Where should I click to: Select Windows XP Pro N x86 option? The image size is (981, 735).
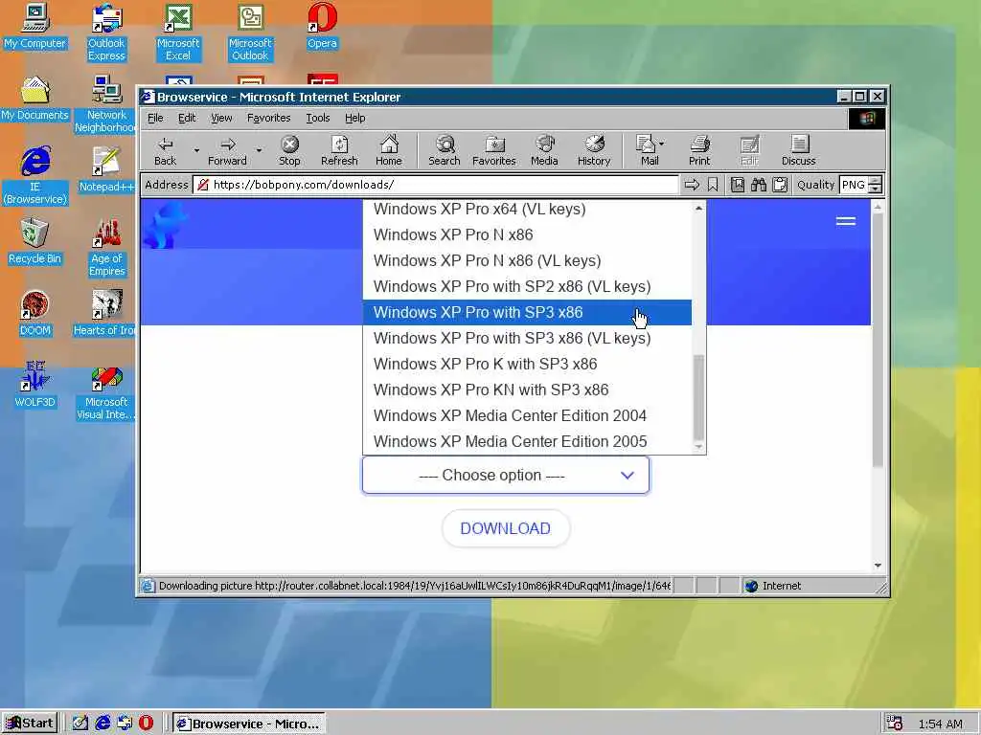(527, 235)
